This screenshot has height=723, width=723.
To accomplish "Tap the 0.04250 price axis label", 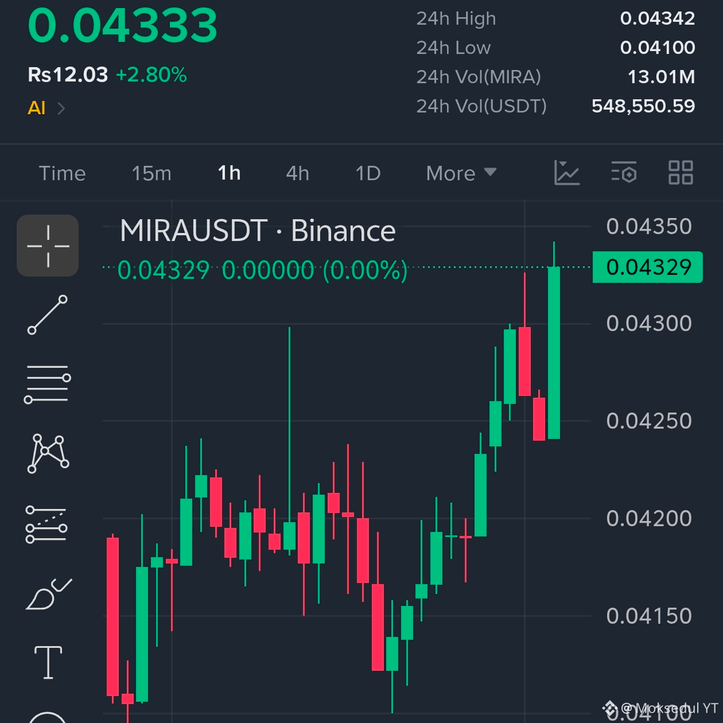I will coord(649,421).
